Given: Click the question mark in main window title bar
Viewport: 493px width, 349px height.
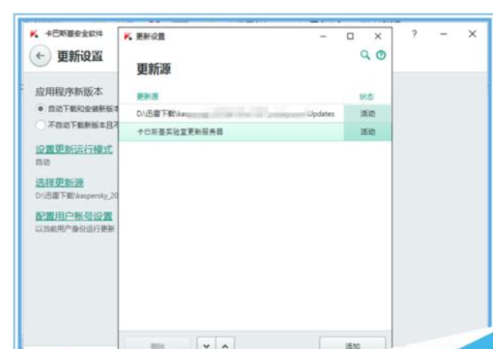Looking at the screenshot, I should [x=414, y=33].
